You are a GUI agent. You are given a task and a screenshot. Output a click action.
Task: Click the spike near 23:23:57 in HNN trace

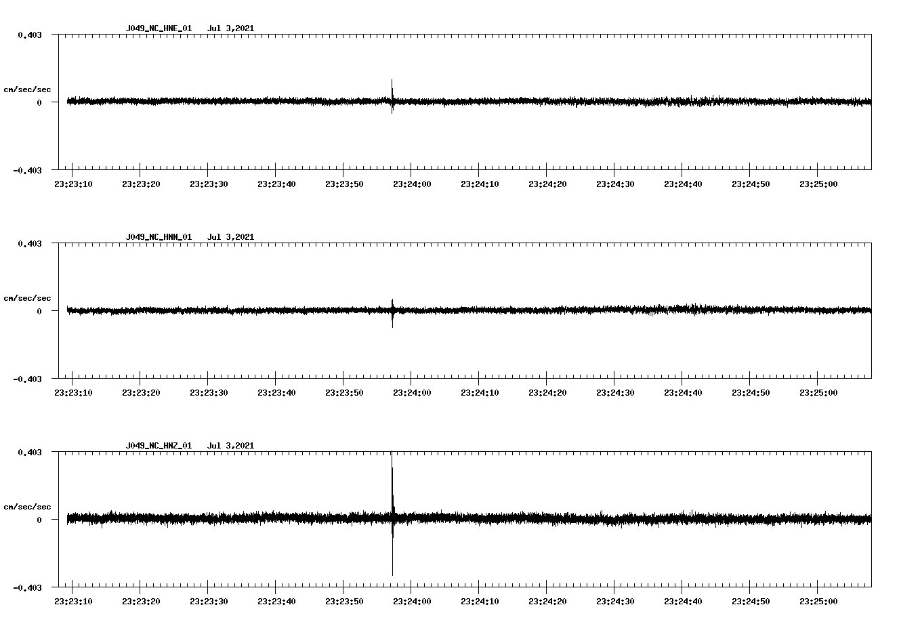[x=392, y=312]
